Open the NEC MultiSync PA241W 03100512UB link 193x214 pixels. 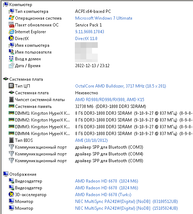126,201
